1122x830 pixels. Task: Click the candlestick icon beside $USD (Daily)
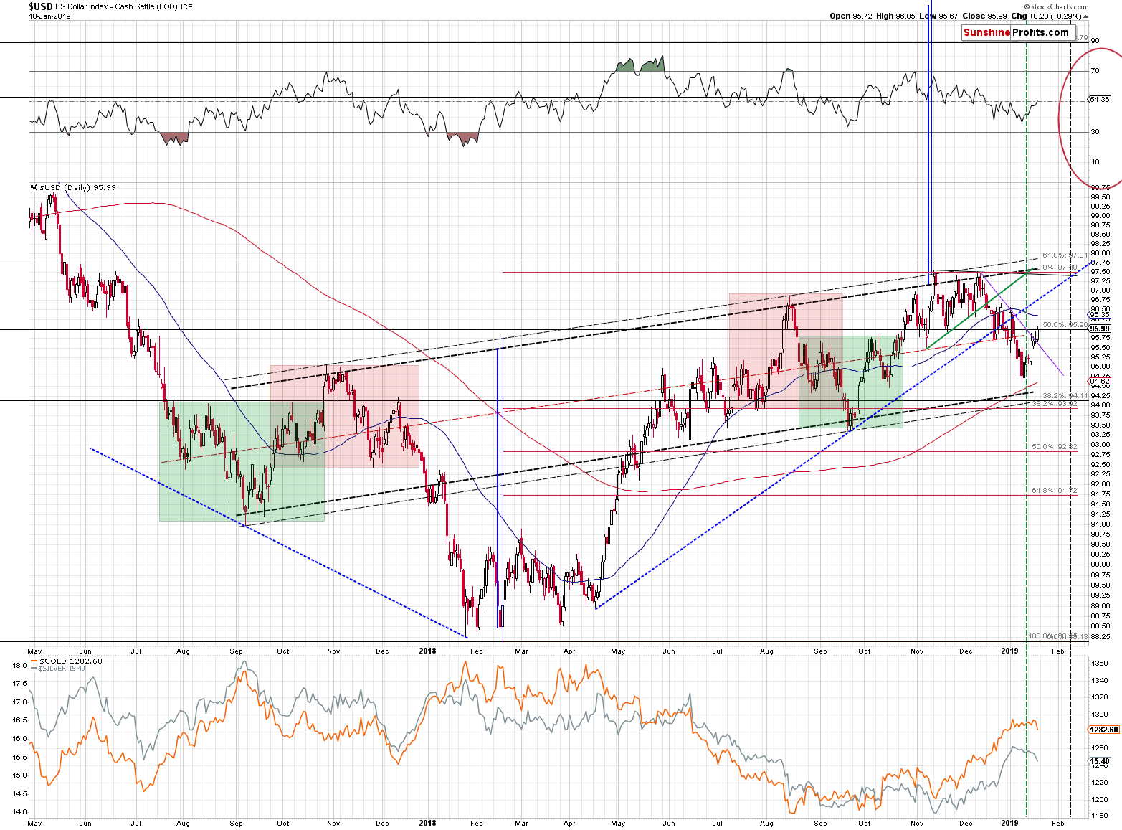(34, 188)
